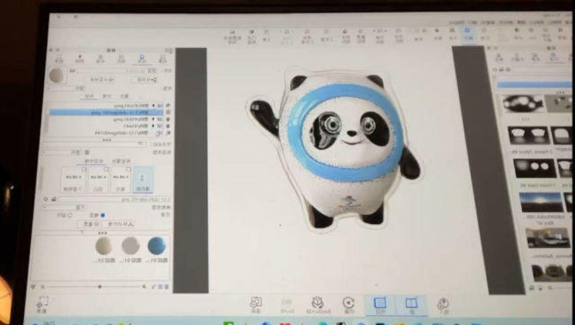The image size is (575, 325).
Task: Switch to the Labels sub-tab
Action: pos(89,96)
